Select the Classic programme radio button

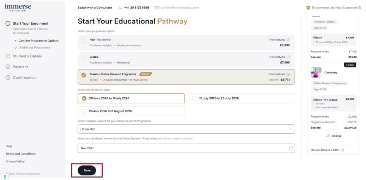(x=84, y=58)
